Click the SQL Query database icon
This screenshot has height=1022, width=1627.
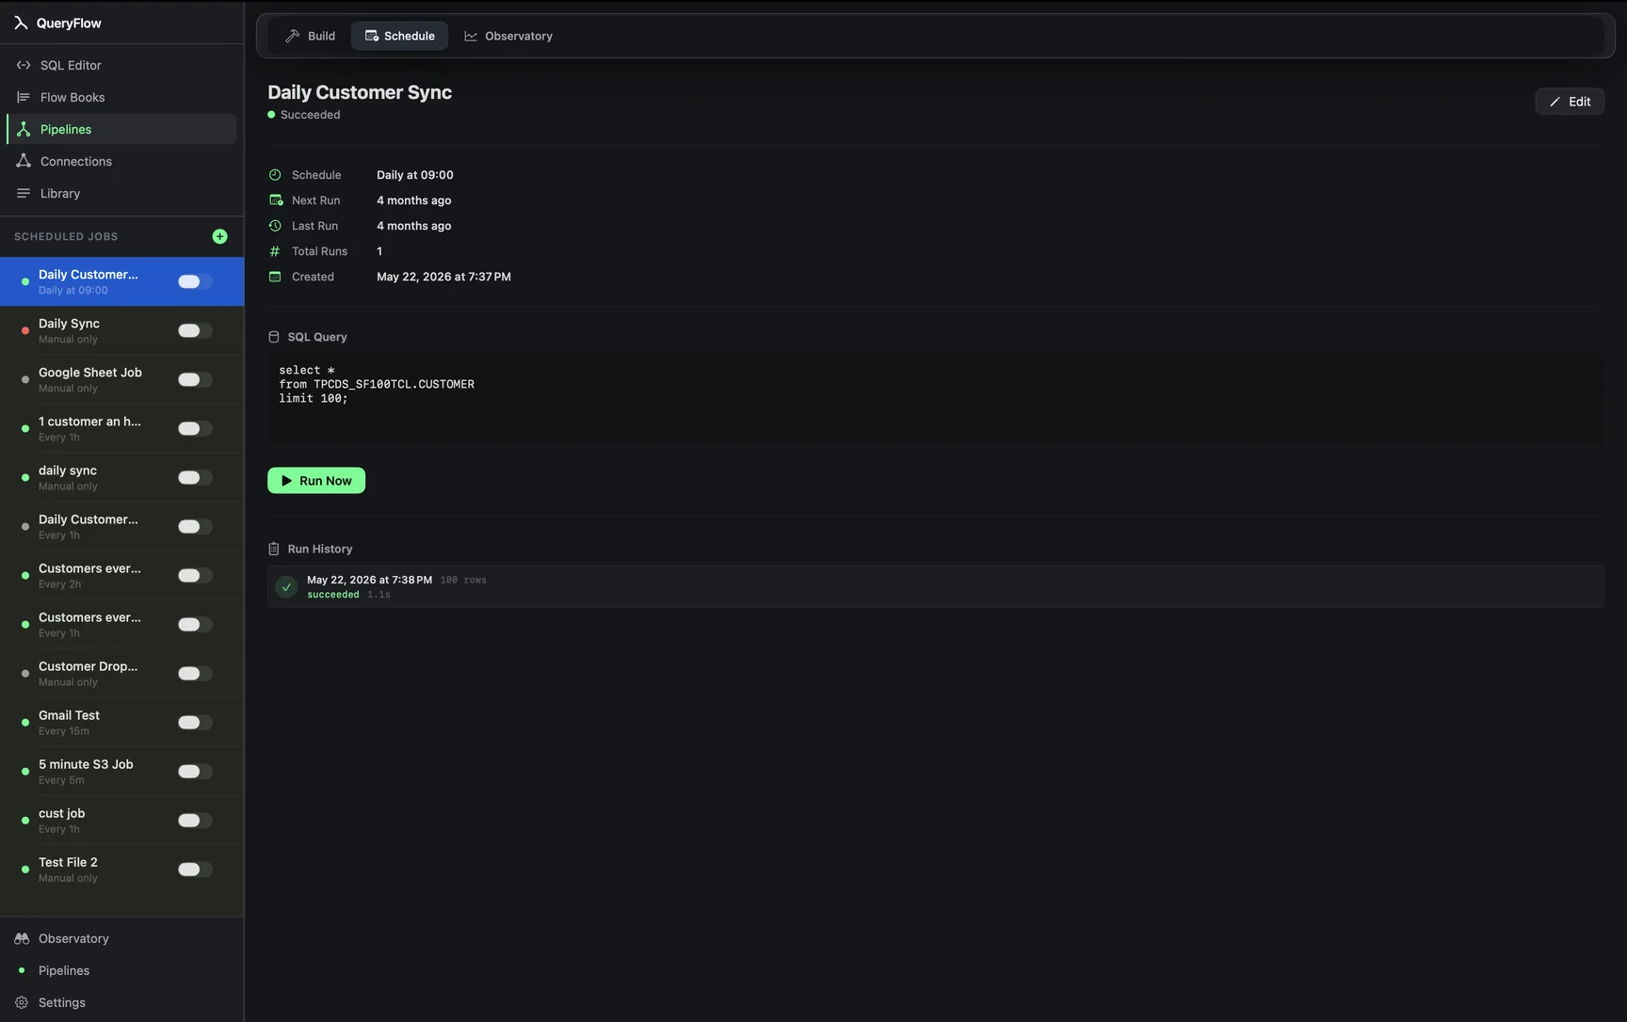(274, 337)
